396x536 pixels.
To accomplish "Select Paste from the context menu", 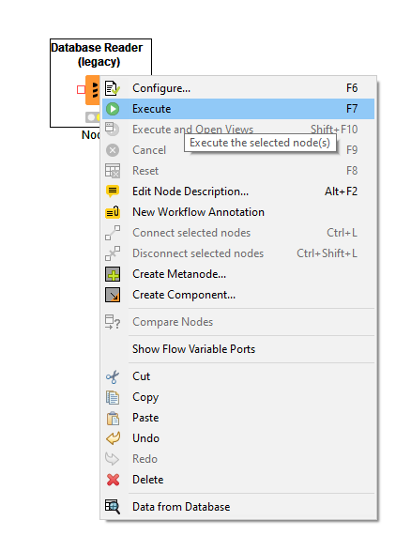I will [x=238, y=418].
